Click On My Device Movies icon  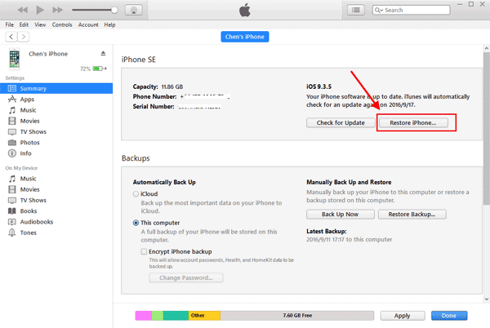[12, 189]
